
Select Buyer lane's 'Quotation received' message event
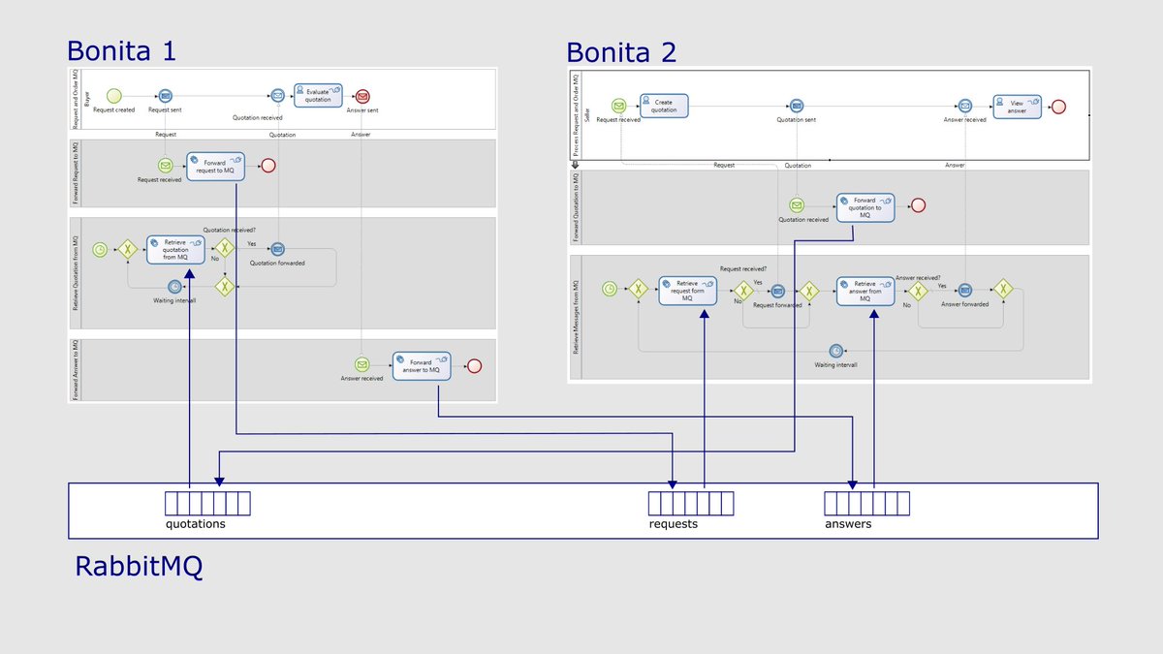278,96
